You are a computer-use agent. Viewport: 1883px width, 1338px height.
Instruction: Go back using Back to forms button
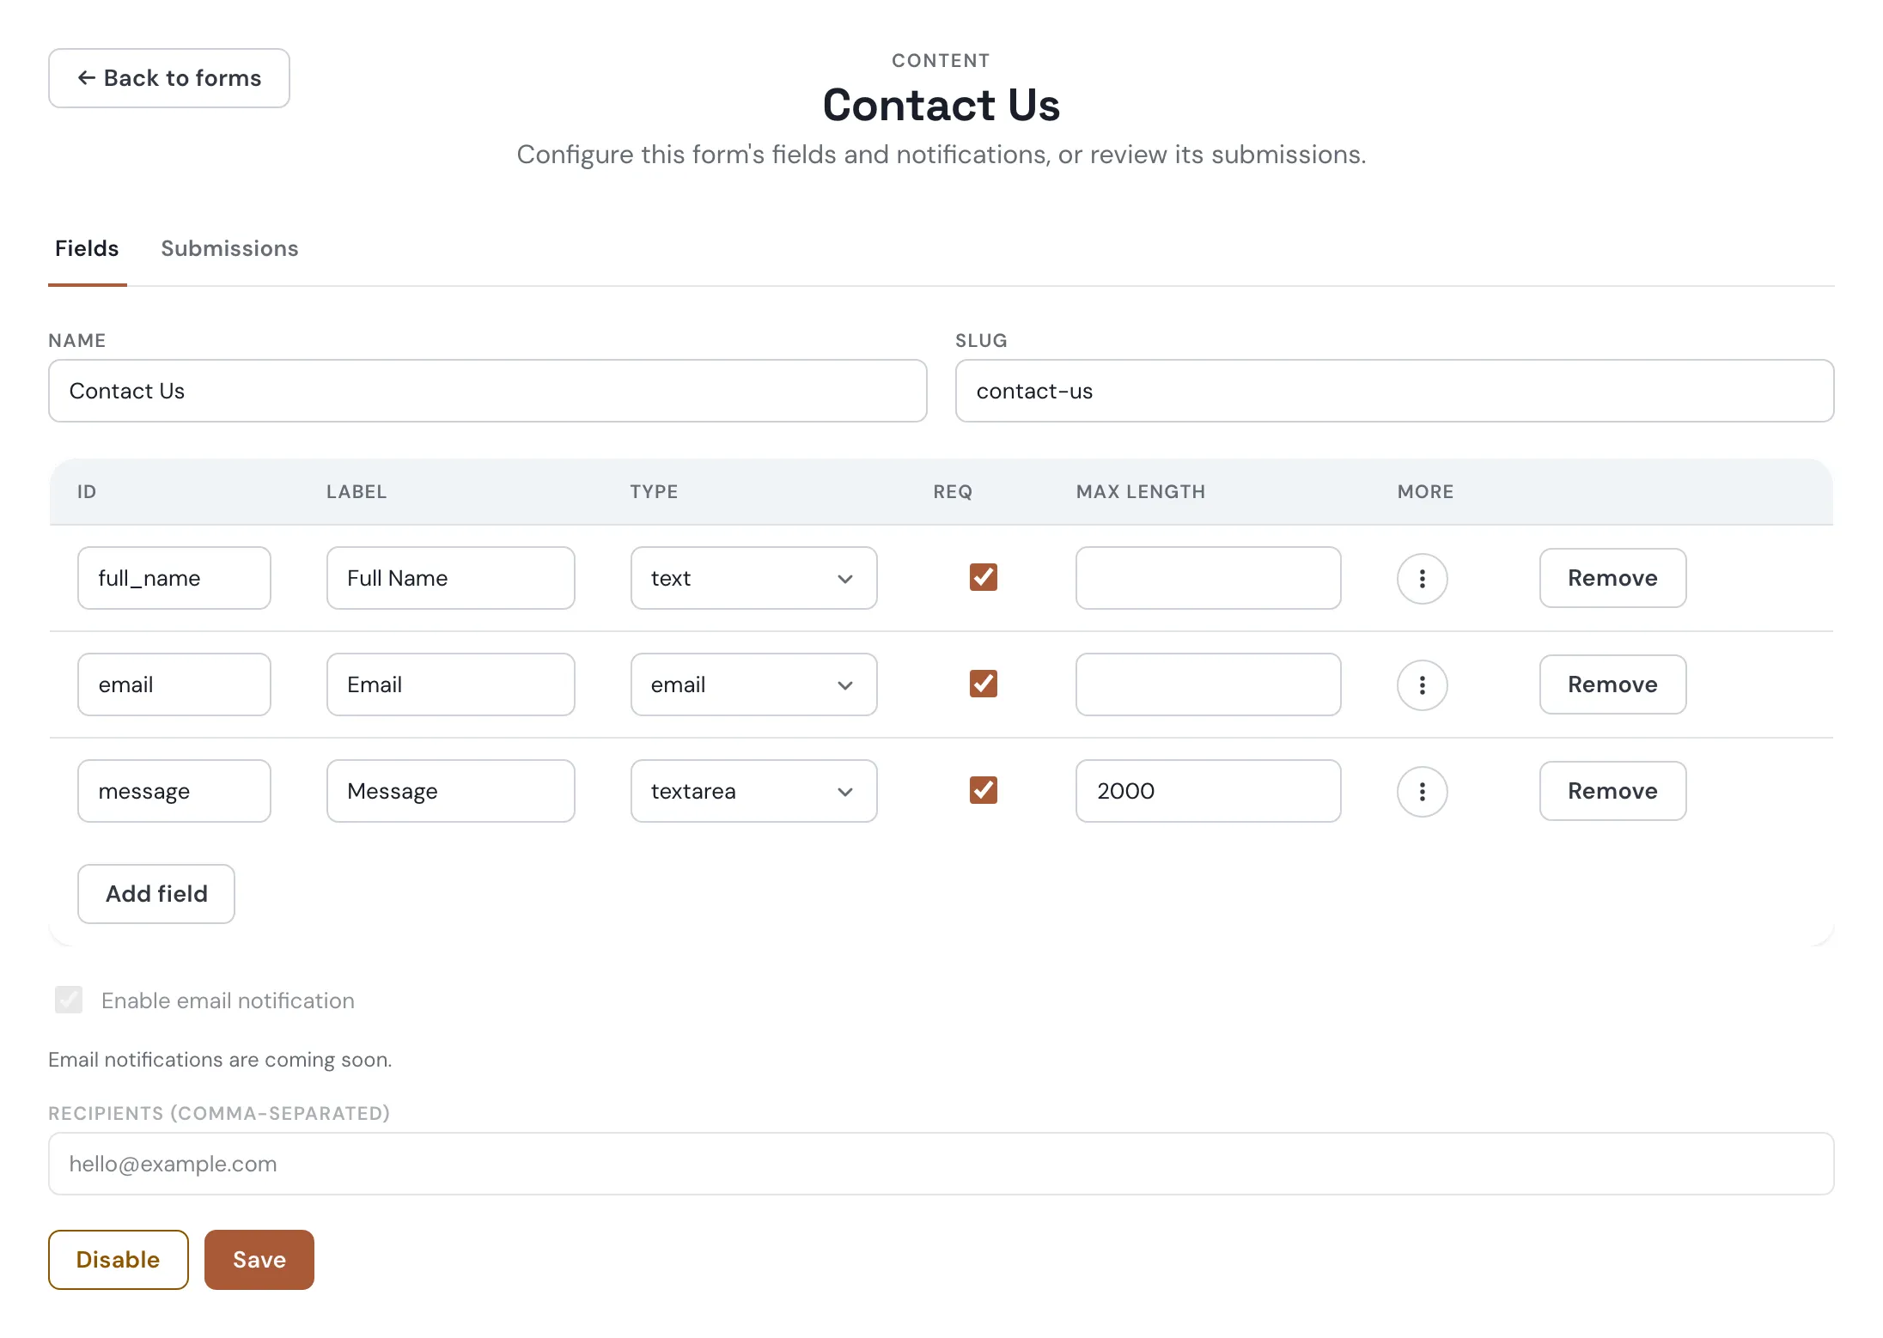tap(169, 78)
